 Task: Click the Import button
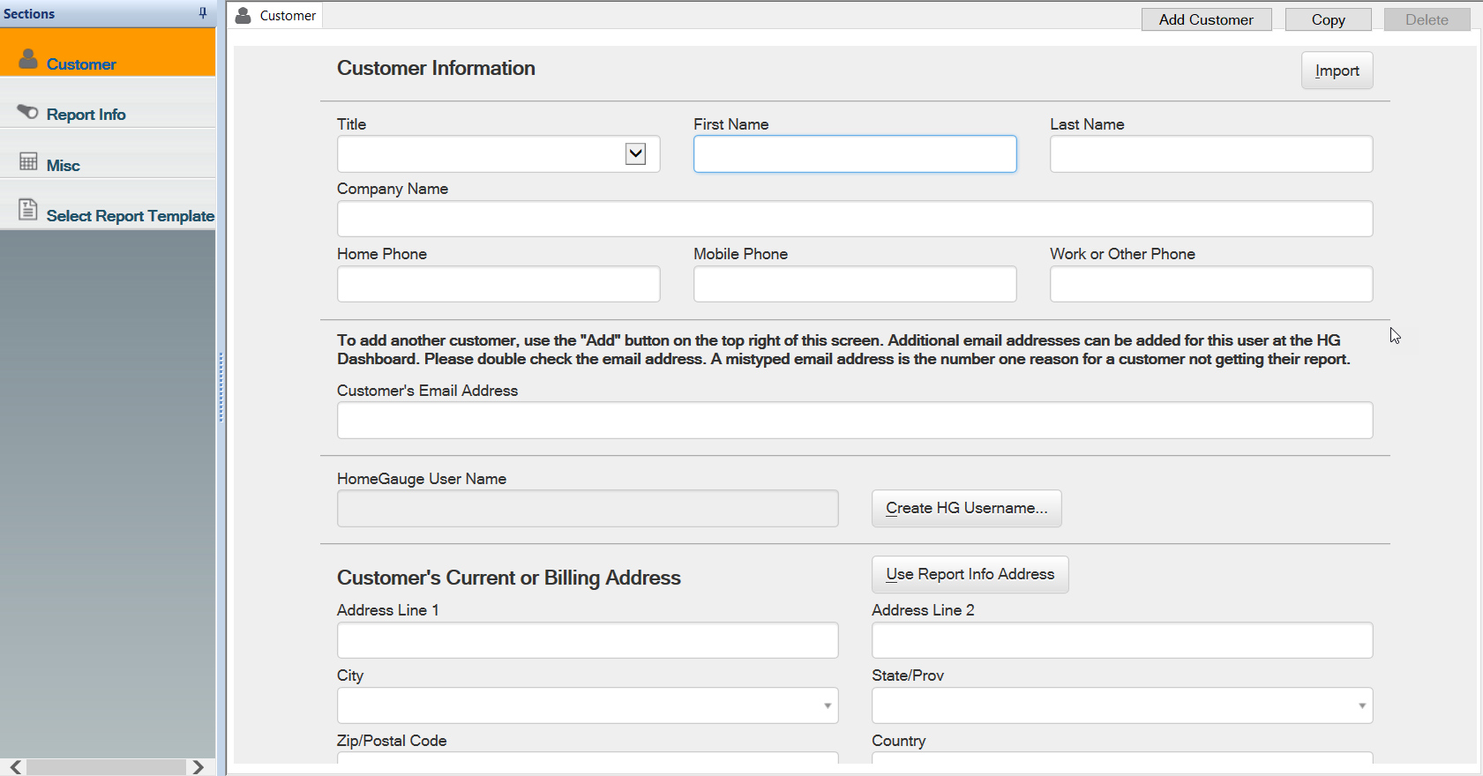pyautogui.click(x=1337, y=71)
